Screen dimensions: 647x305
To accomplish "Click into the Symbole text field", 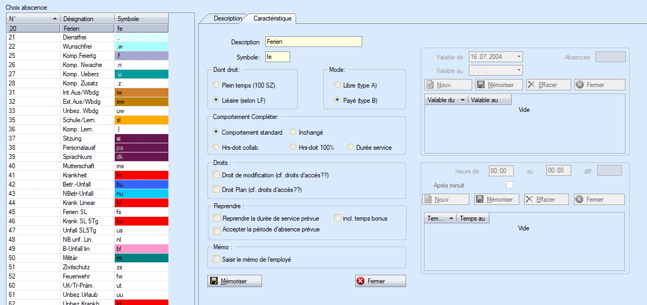I will (277, 57).
